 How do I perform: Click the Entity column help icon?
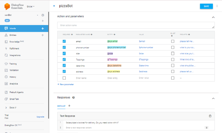click(114, 34)
